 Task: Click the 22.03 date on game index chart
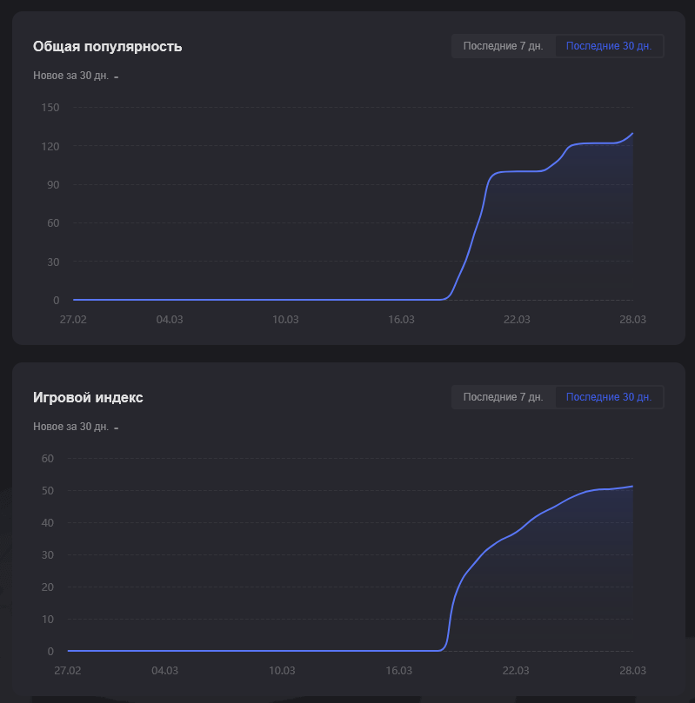[x=515, y=671]
